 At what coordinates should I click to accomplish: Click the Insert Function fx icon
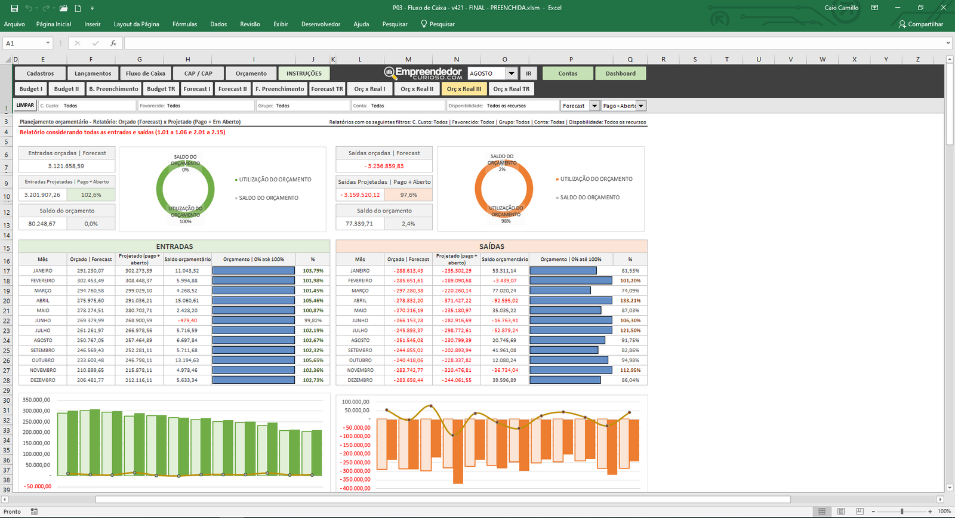pos(113,44)
